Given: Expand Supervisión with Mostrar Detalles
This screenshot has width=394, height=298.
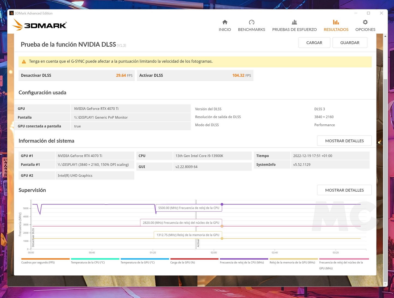Looking at the screenshot, I should coord(344,190).
